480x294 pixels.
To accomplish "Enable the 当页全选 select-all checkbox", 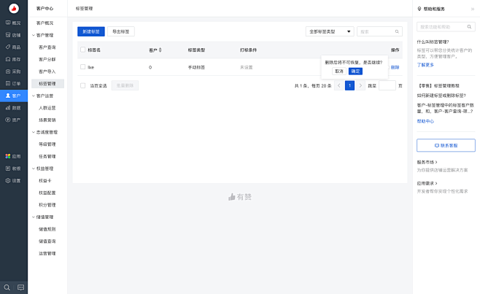I will click(83, 85).
